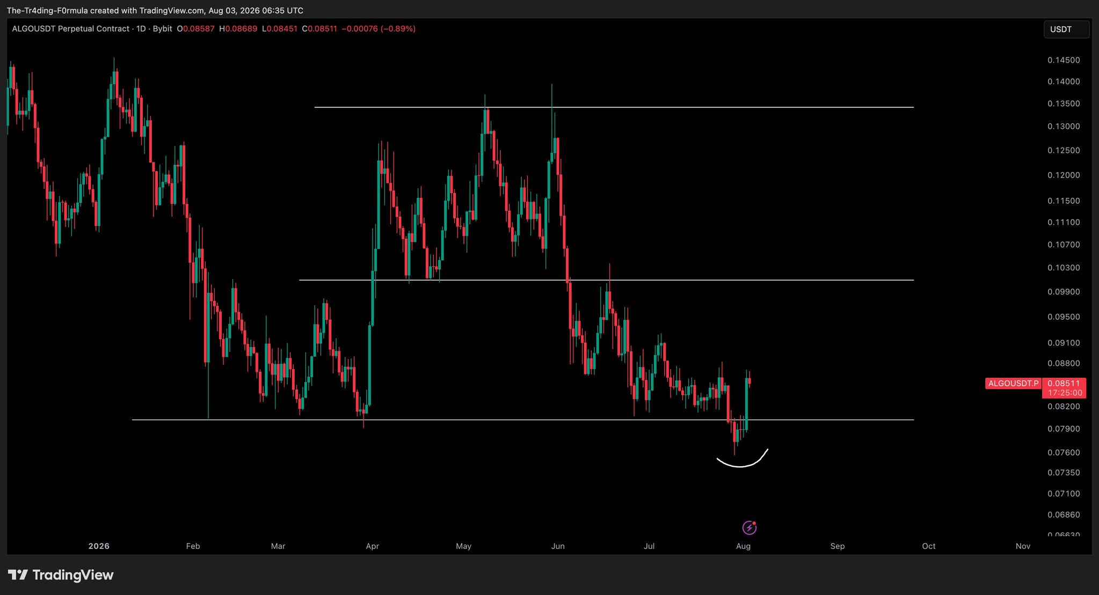
Task: Click the Aug label on time axis
Action: pyautogui.click(x=743, y=546)
